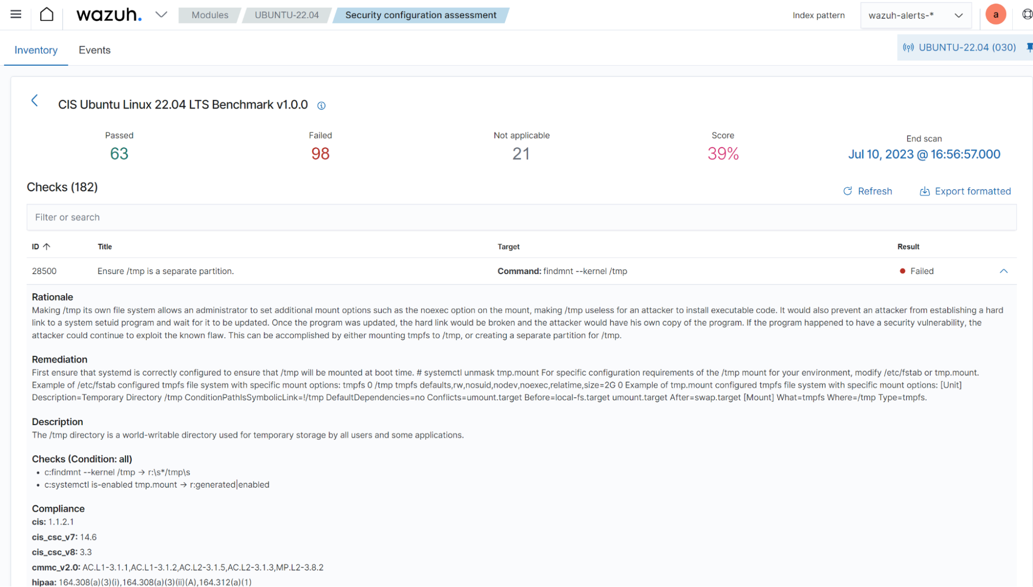This screenshot has width=1033, height=587.
Task: Click the Failed count 98
Action: tap(320, 154)
